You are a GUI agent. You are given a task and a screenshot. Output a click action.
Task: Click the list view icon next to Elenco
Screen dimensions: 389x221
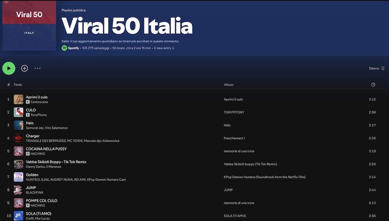383,68
